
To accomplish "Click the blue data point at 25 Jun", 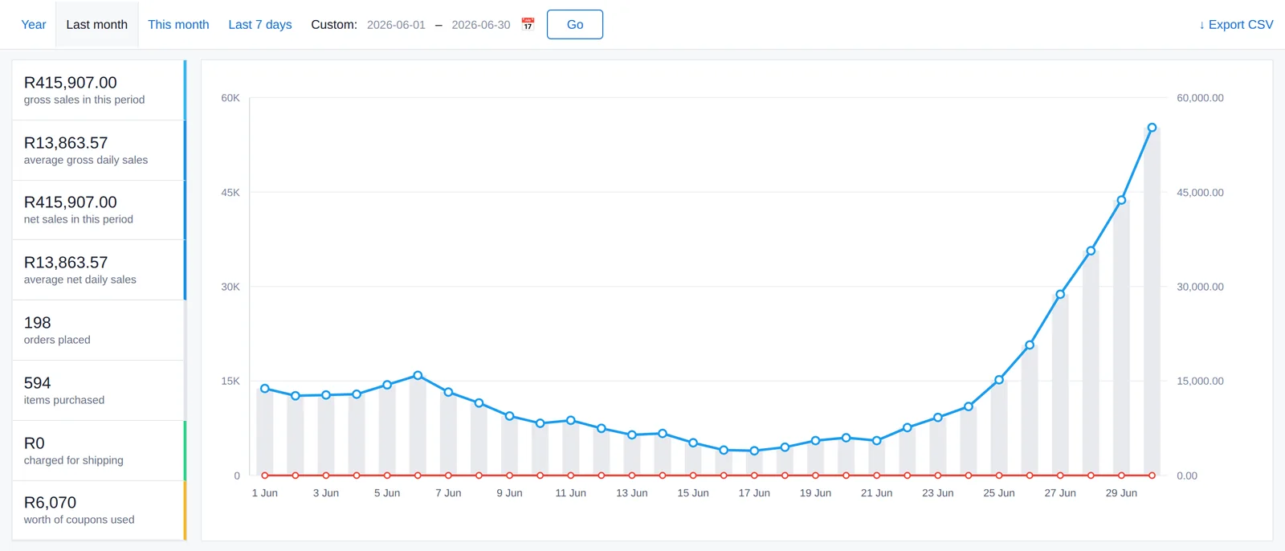I will pos(999,380).
